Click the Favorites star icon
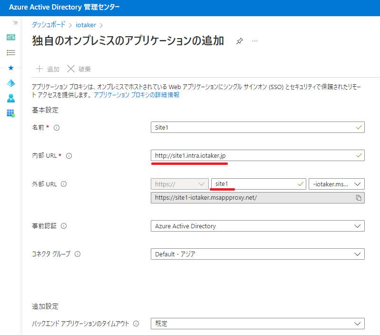This screenshot has width=380, height=335. pyautogui.click(x=11, y=68)
